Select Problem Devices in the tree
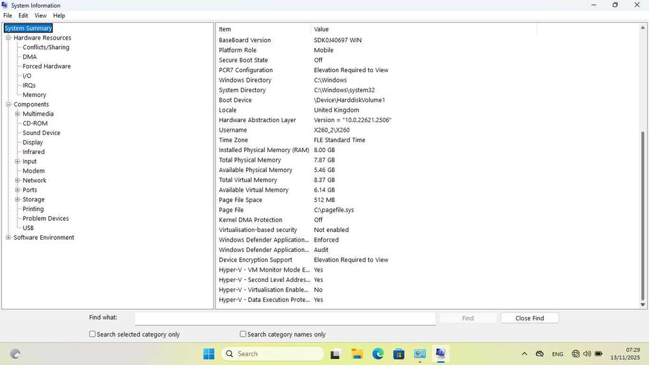 (45, 219)
